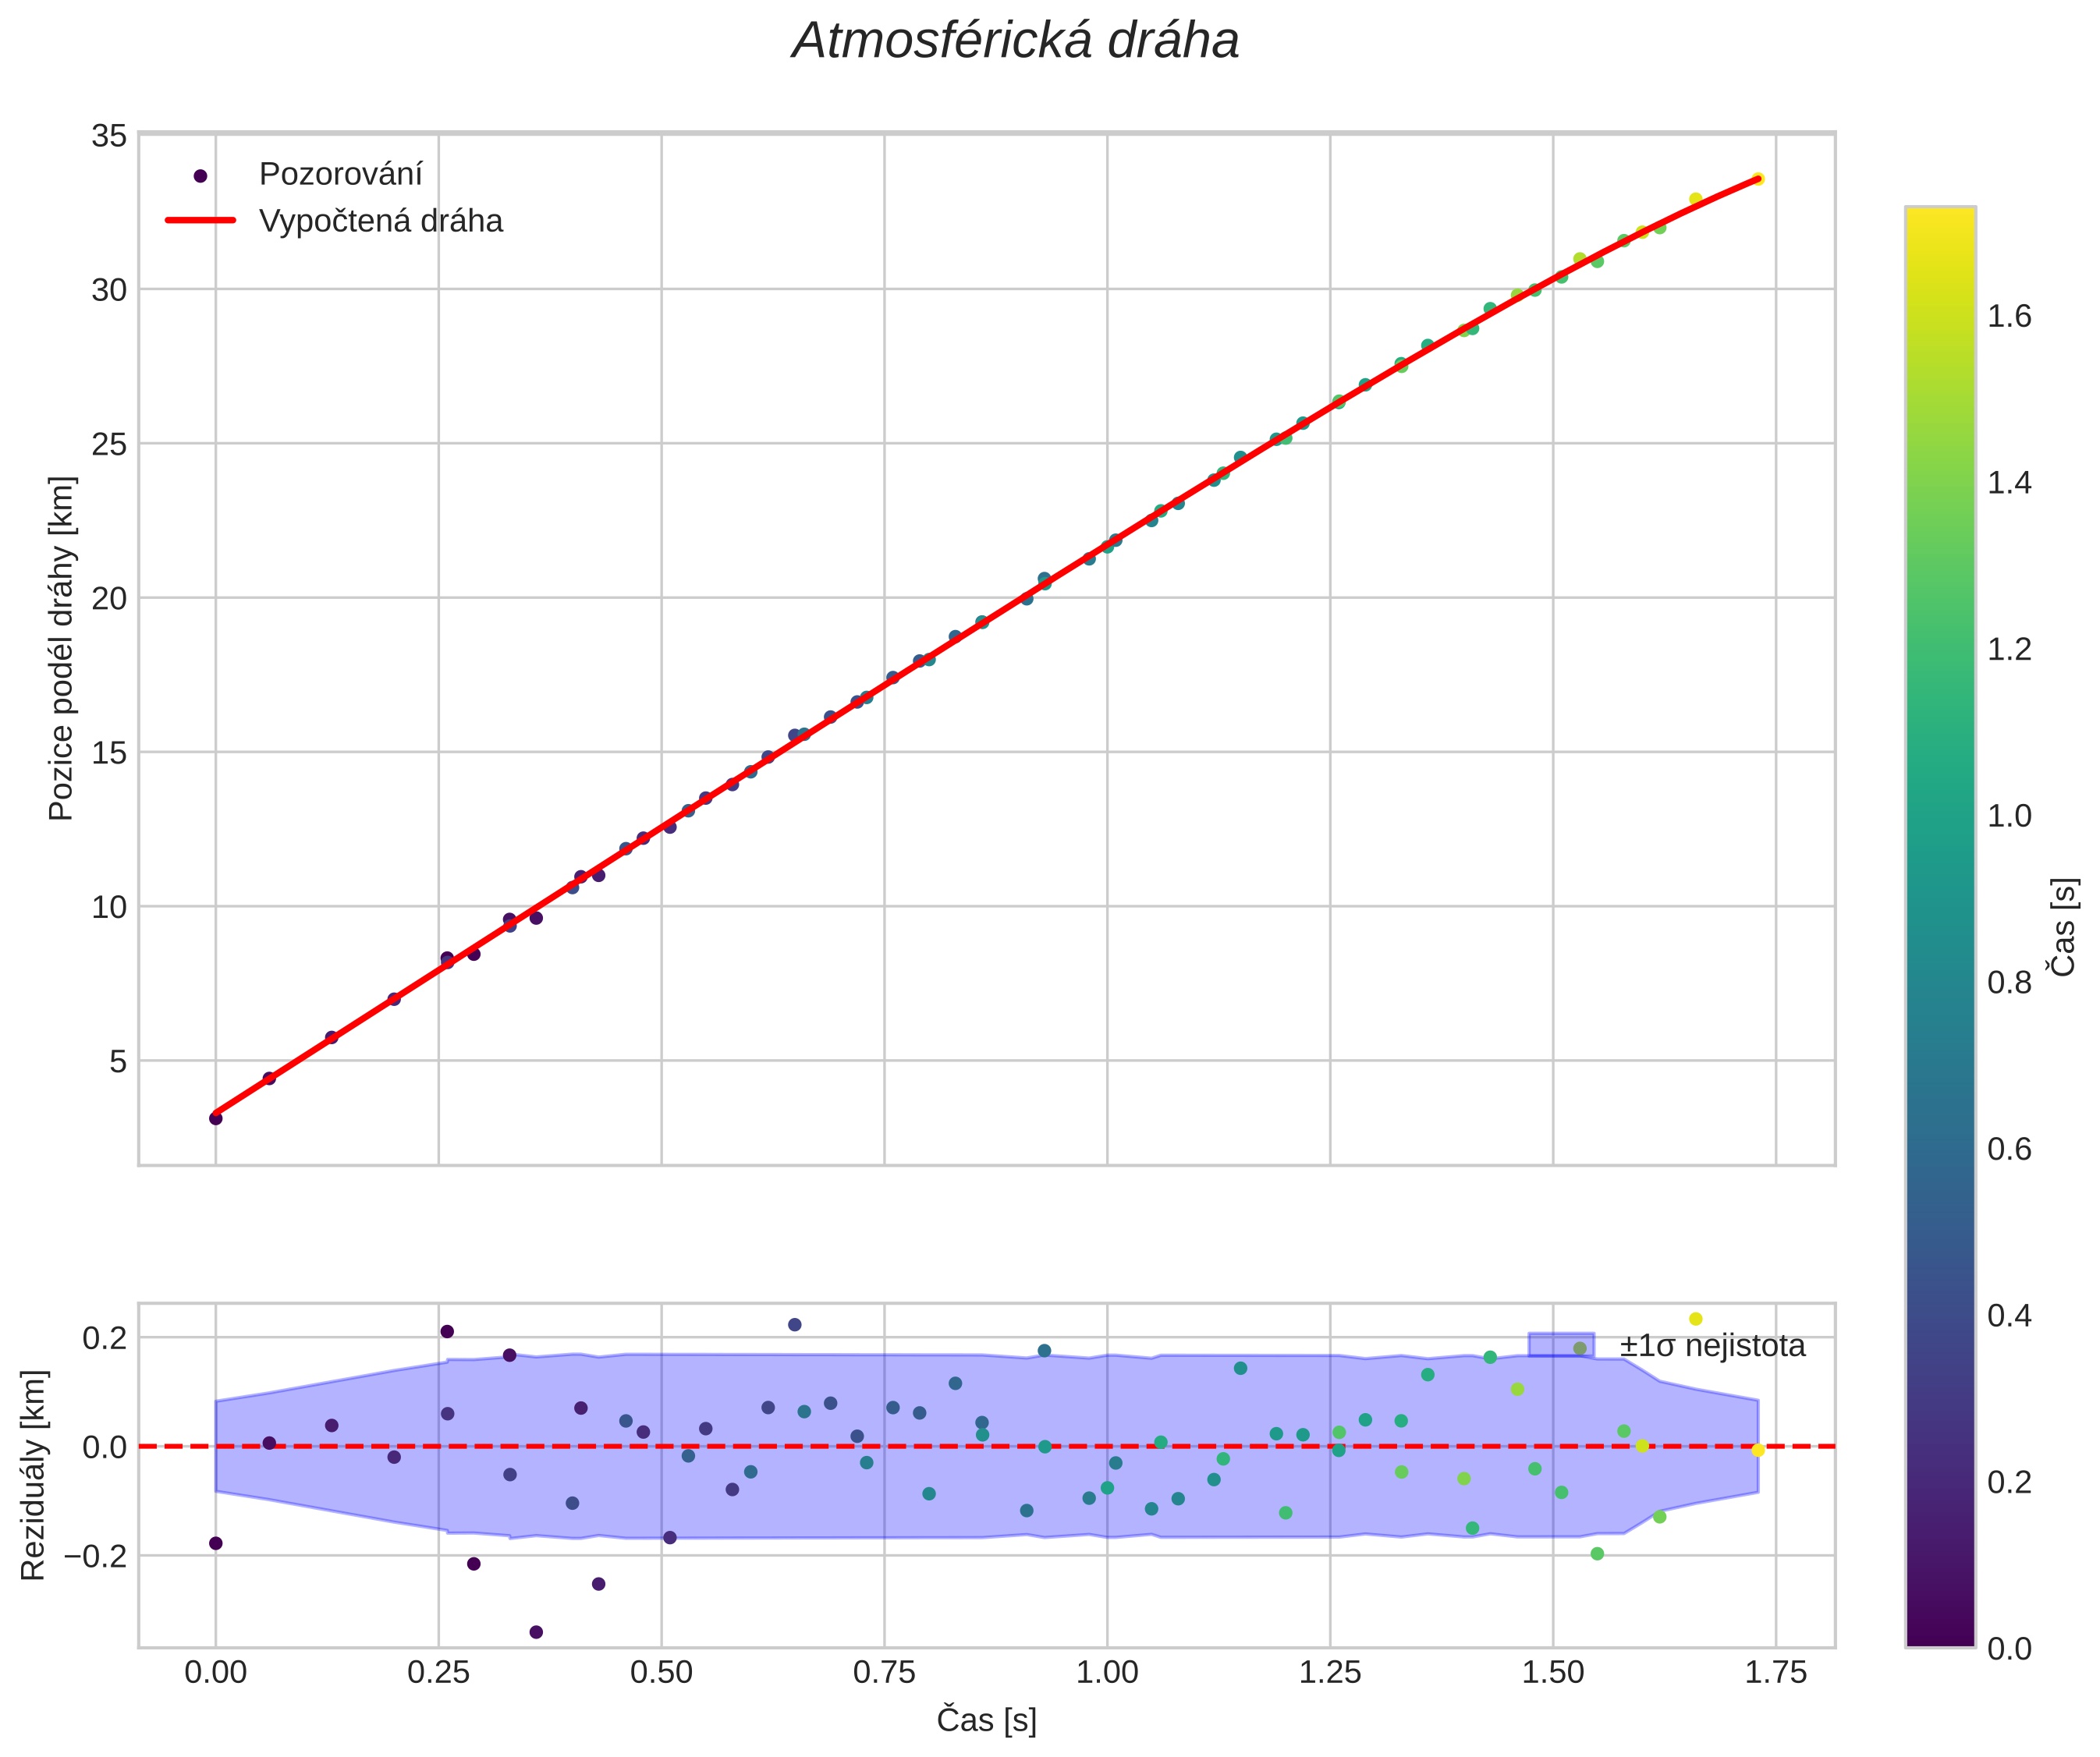Click the ±1σ nejistota legend text
The width and height of the screenshot is (2100, 1757).
coord(1712,1346)
